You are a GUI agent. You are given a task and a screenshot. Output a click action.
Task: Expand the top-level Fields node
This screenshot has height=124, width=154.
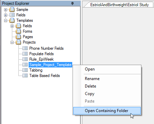pos(5,15)
